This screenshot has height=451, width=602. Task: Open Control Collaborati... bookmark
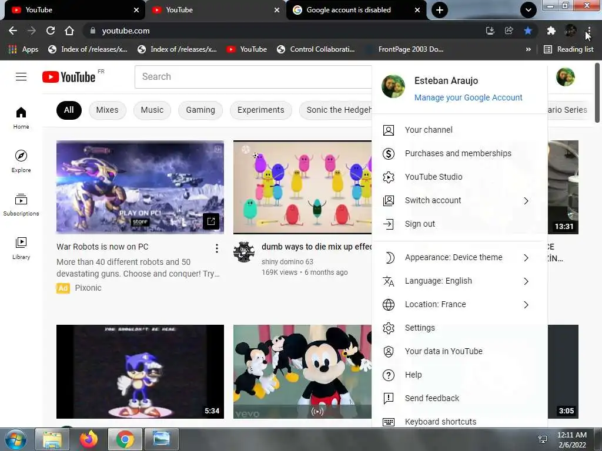316,49
